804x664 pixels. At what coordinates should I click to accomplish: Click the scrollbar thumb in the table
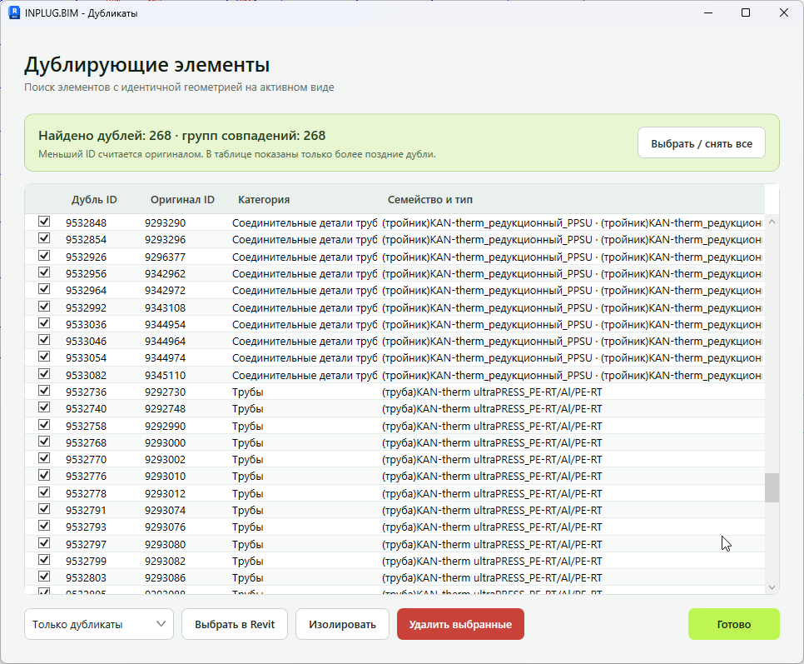click(772, 487)
